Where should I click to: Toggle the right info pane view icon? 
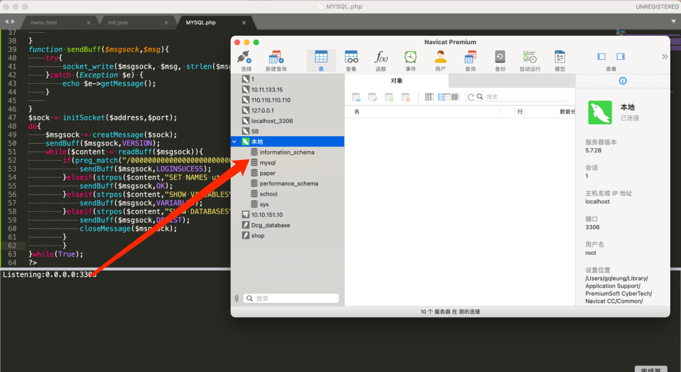[620, 56]
